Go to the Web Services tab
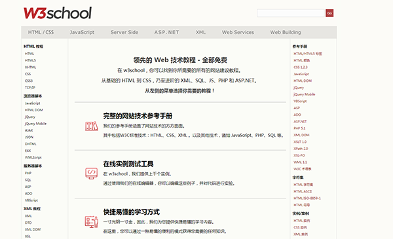The width and height of the screenshot is (393, 239). coord(238,32)
